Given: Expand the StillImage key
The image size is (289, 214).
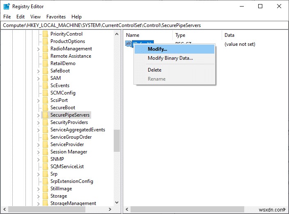Looking at the screenshot, I should [x=38, y=189].
